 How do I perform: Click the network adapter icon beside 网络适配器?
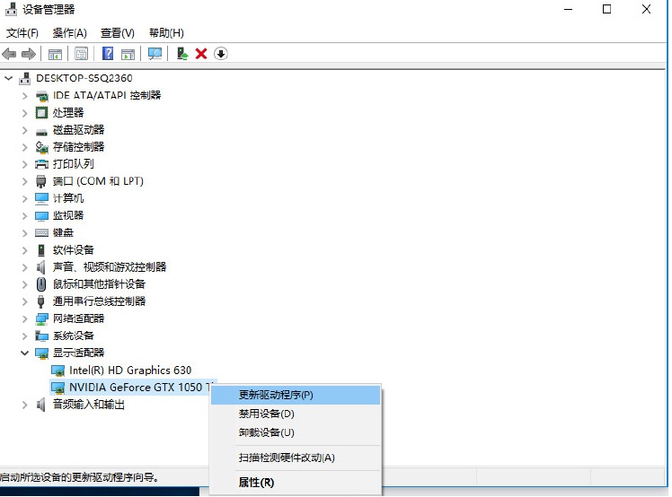pos(41,318)
